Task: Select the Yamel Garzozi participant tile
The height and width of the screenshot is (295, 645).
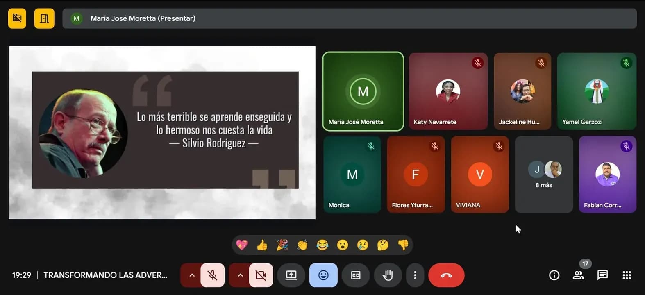Action: (x=597, y=91)
